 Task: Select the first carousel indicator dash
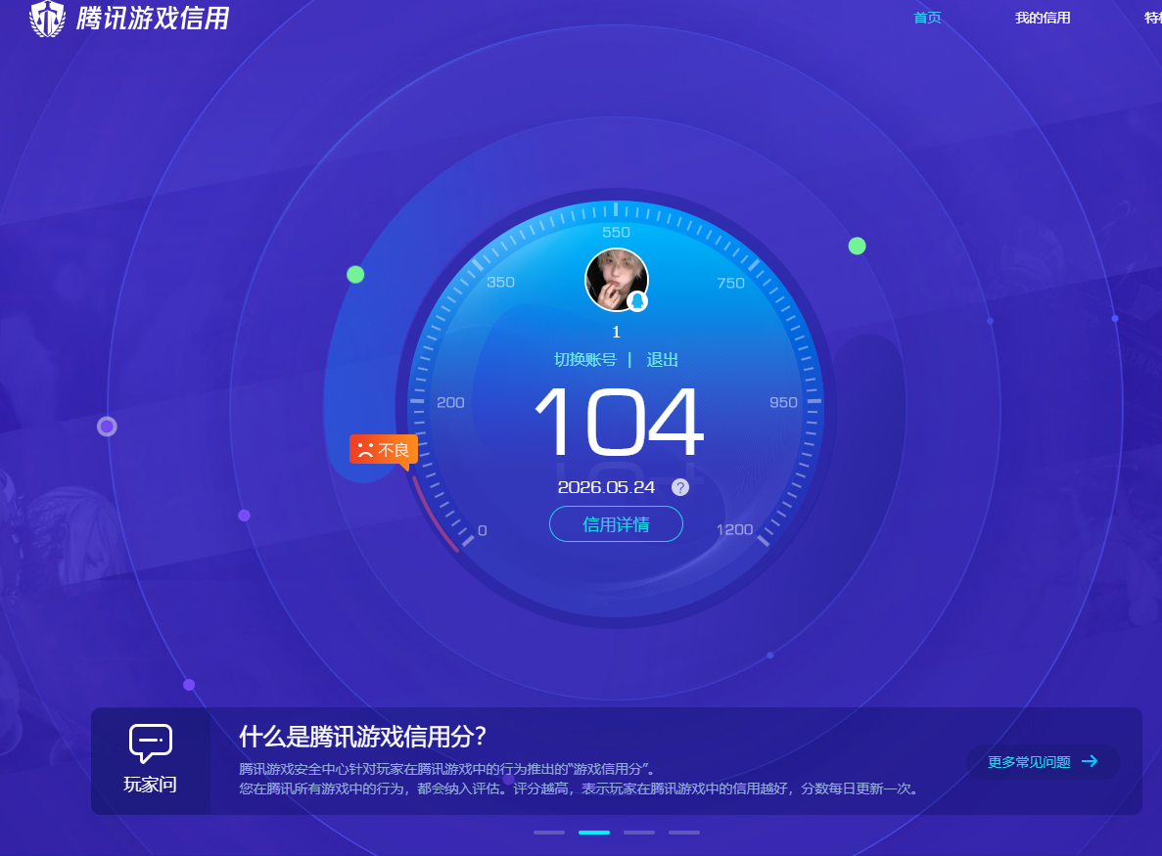[549, 833]
